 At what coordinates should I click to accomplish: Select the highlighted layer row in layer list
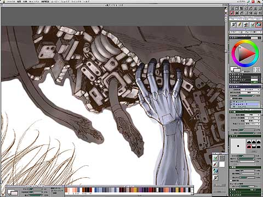pos(245,104)
